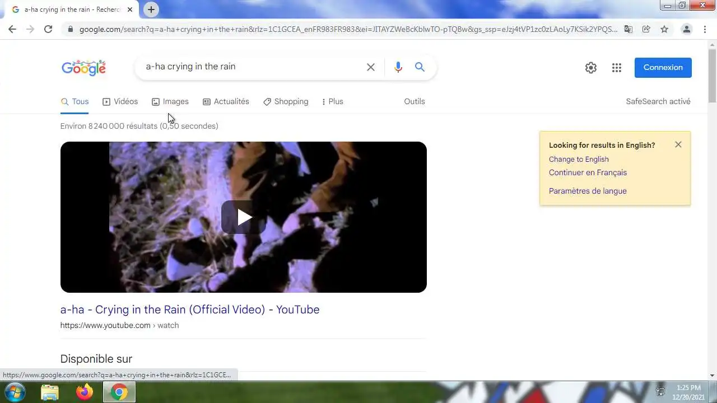Click the youtube.com watch URL text
717x403 pixels.
click(119, 325)
